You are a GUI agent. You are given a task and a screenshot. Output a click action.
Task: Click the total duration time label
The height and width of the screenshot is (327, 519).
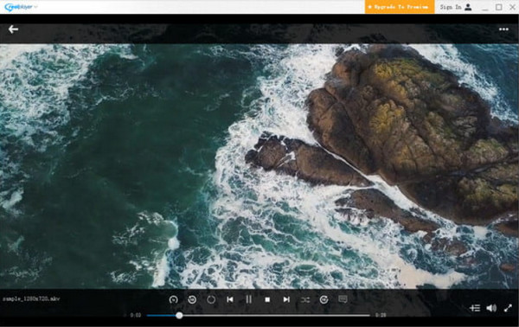tap(381, 315)
